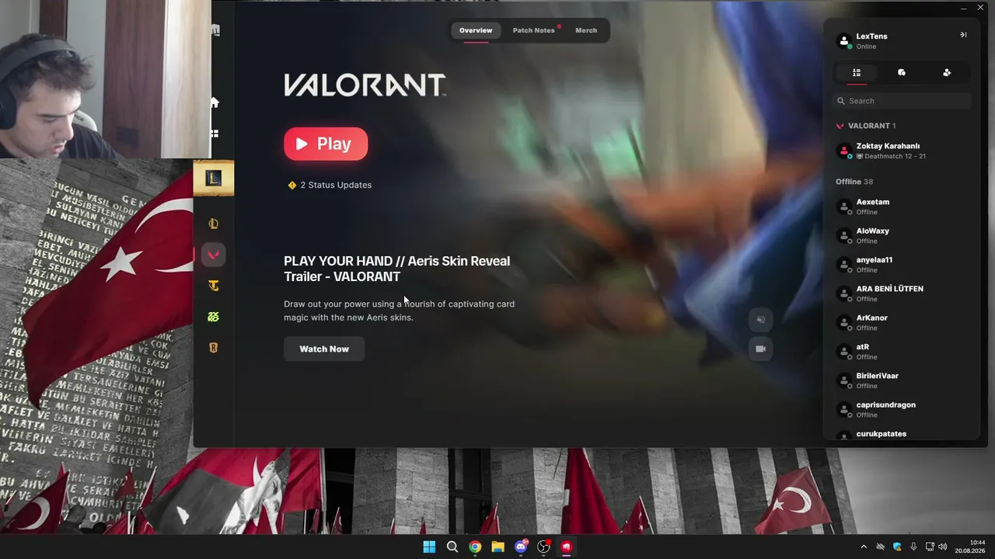This screenshot has width=995, height=559.
Task: Select friend atR in the list
Action: point(902,352)
